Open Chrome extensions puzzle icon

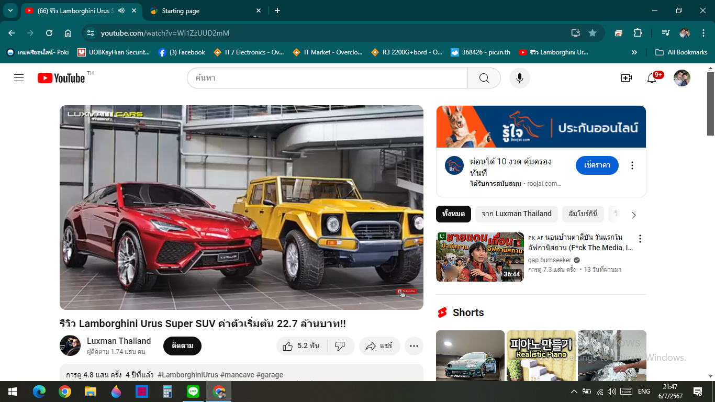point(638,33)
